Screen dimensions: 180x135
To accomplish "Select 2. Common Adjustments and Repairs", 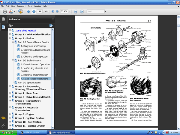I will [35, 51].
